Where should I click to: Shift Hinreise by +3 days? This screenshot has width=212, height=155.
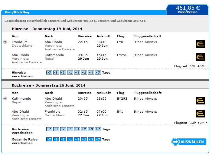point(91,73)
